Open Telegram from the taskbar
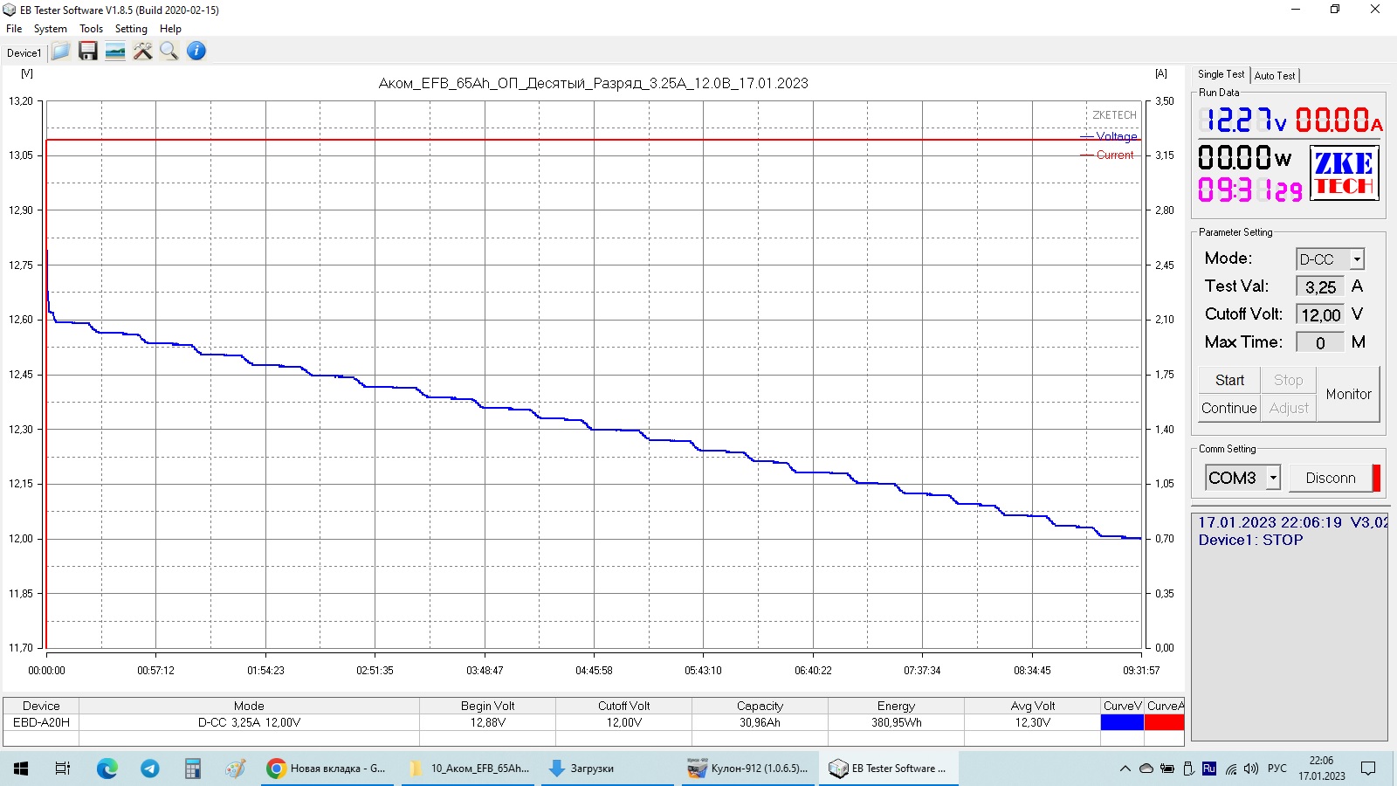This screenshot has width=1397, height=786. coord(150,769)
